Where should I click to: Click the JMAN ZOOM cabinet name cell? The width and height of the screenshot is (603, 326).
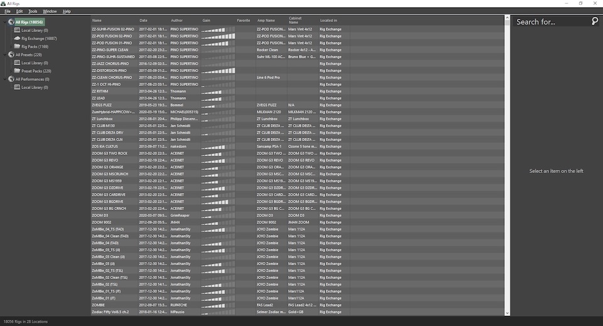[298, 223]
